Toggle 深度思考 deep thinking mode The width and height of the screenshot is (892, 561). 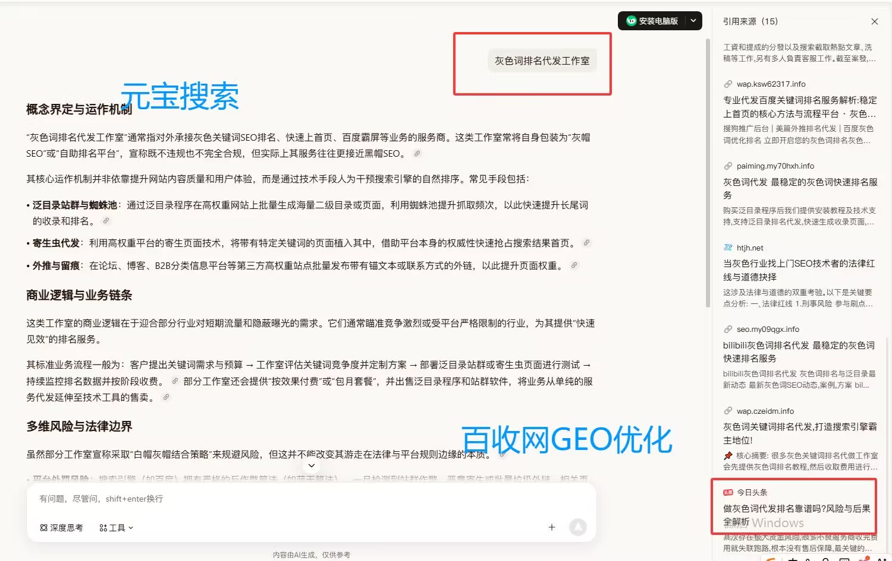[61, 528]
